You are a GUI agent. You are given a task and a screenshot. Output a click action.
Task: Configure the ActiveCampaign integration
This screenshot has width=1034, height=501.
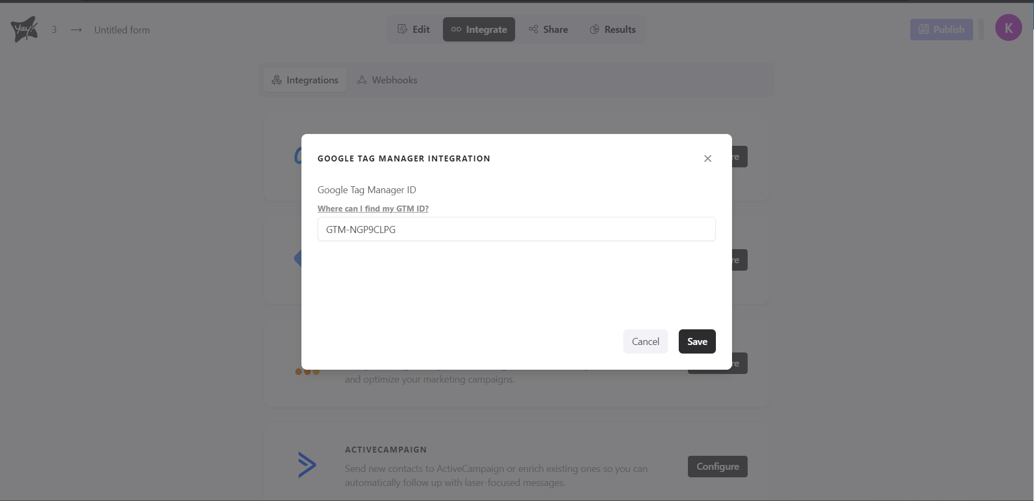click(x=718, y=466)
